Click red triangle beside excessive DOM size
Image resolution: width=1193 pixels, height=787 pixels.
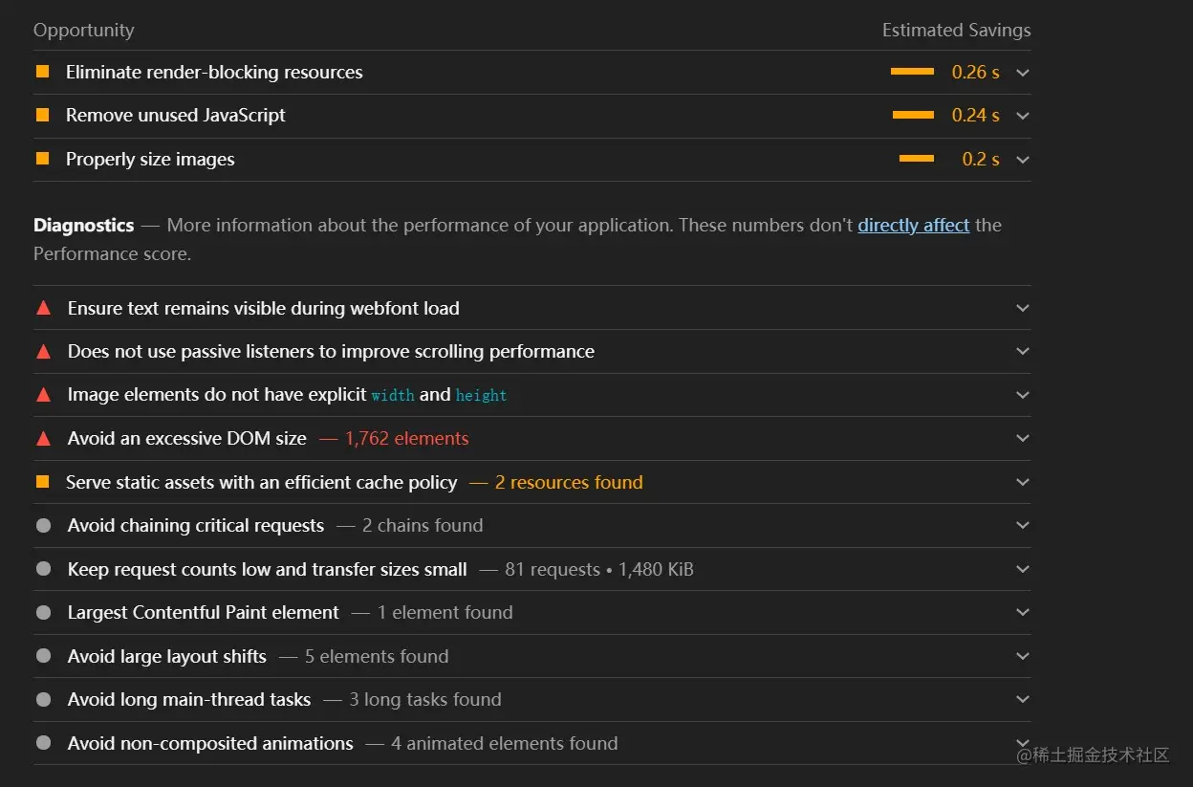click(x=43, y=439)
